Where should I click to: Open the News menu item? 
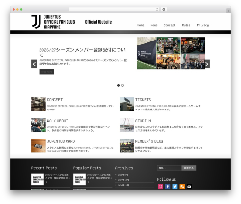(x=154, y=25)
